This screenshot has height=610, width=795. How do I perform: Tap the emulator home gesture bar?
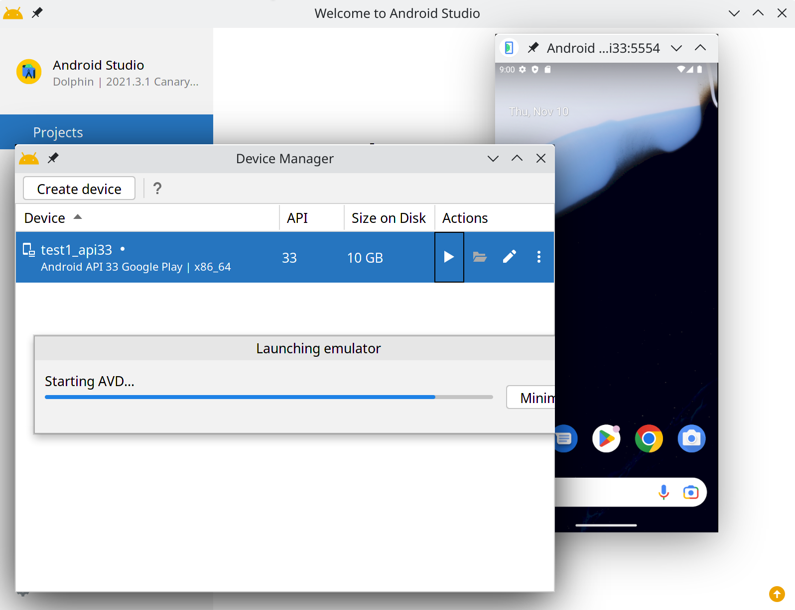[x=606, y=525]
